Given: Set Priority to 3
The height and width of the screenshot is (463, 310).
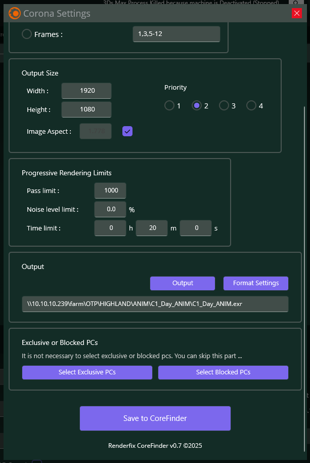Looking at the screenshot, I should pos(224,105).
